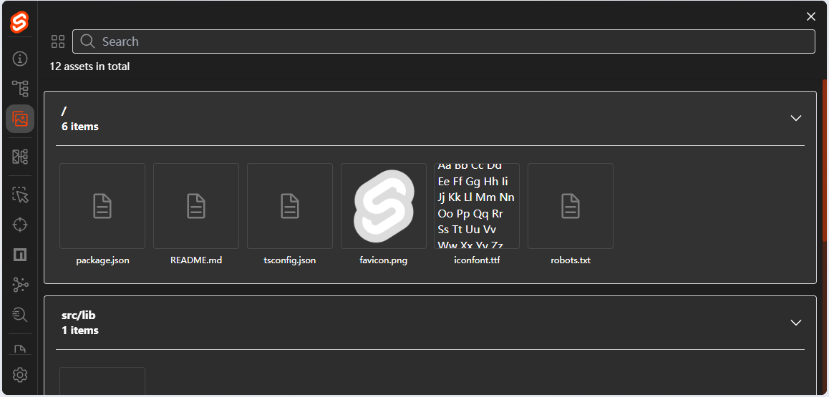
Task: Open the robots.txt asset thumbnail
Action: coord(571,206)
